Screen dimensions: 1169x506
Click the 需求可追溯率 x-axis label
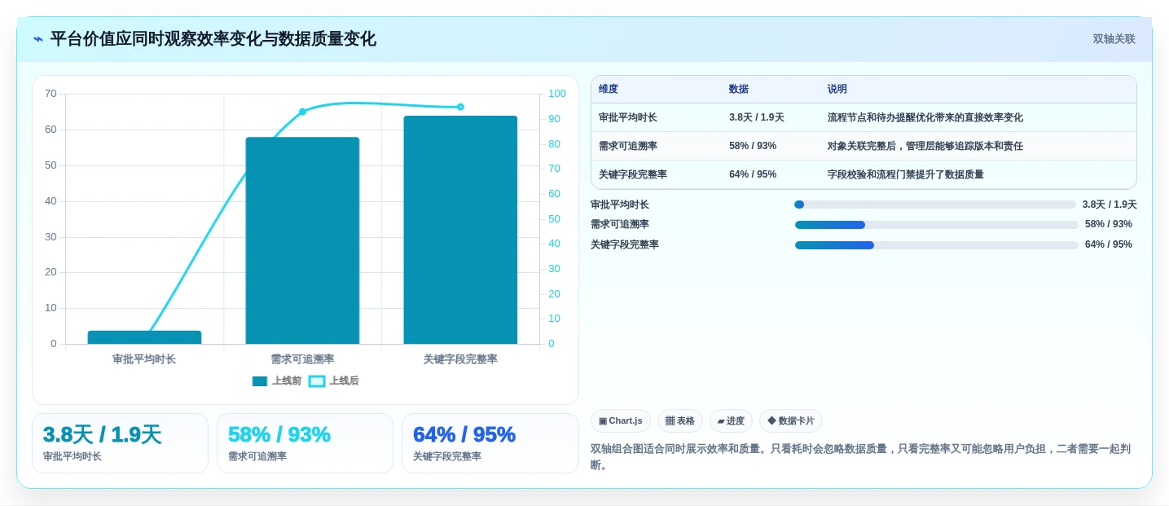(x=302, y=359)
